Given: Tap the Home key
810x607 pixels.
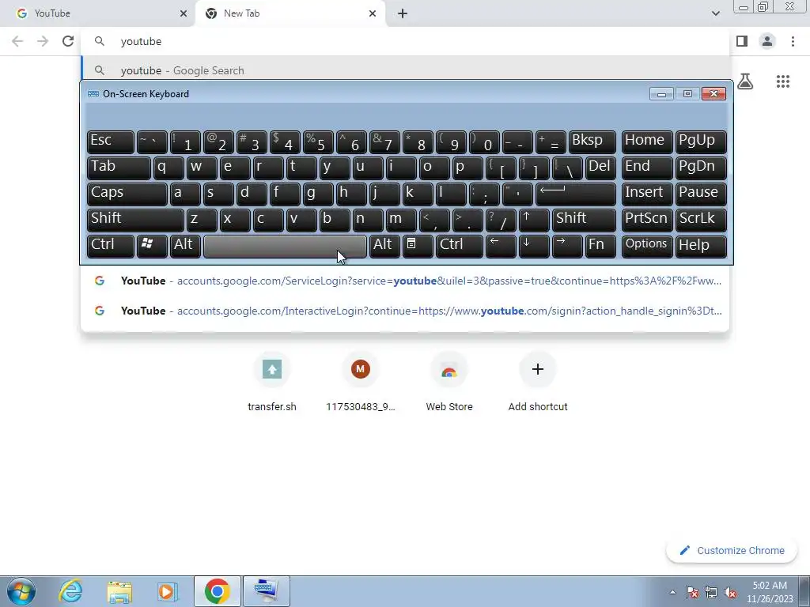Looking at the screenshot, I should click(647, 142).
